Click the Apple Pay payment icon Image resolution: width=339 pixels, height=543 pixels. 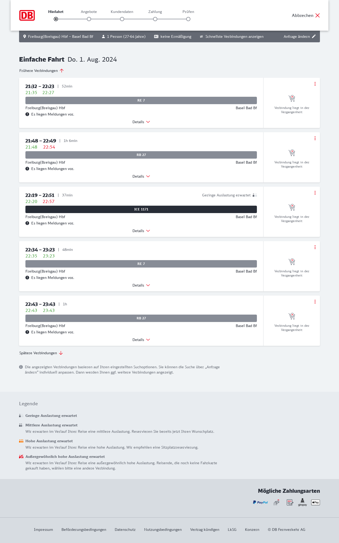[315, 502]
